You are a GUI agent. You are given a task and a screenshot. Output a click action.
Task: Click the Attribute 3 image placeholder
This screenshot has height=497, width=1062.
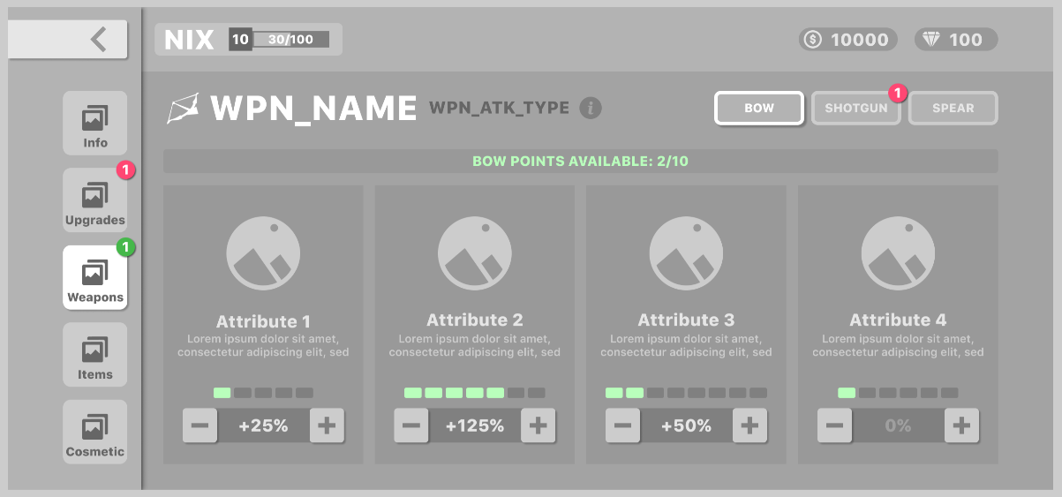click(686, 254)
